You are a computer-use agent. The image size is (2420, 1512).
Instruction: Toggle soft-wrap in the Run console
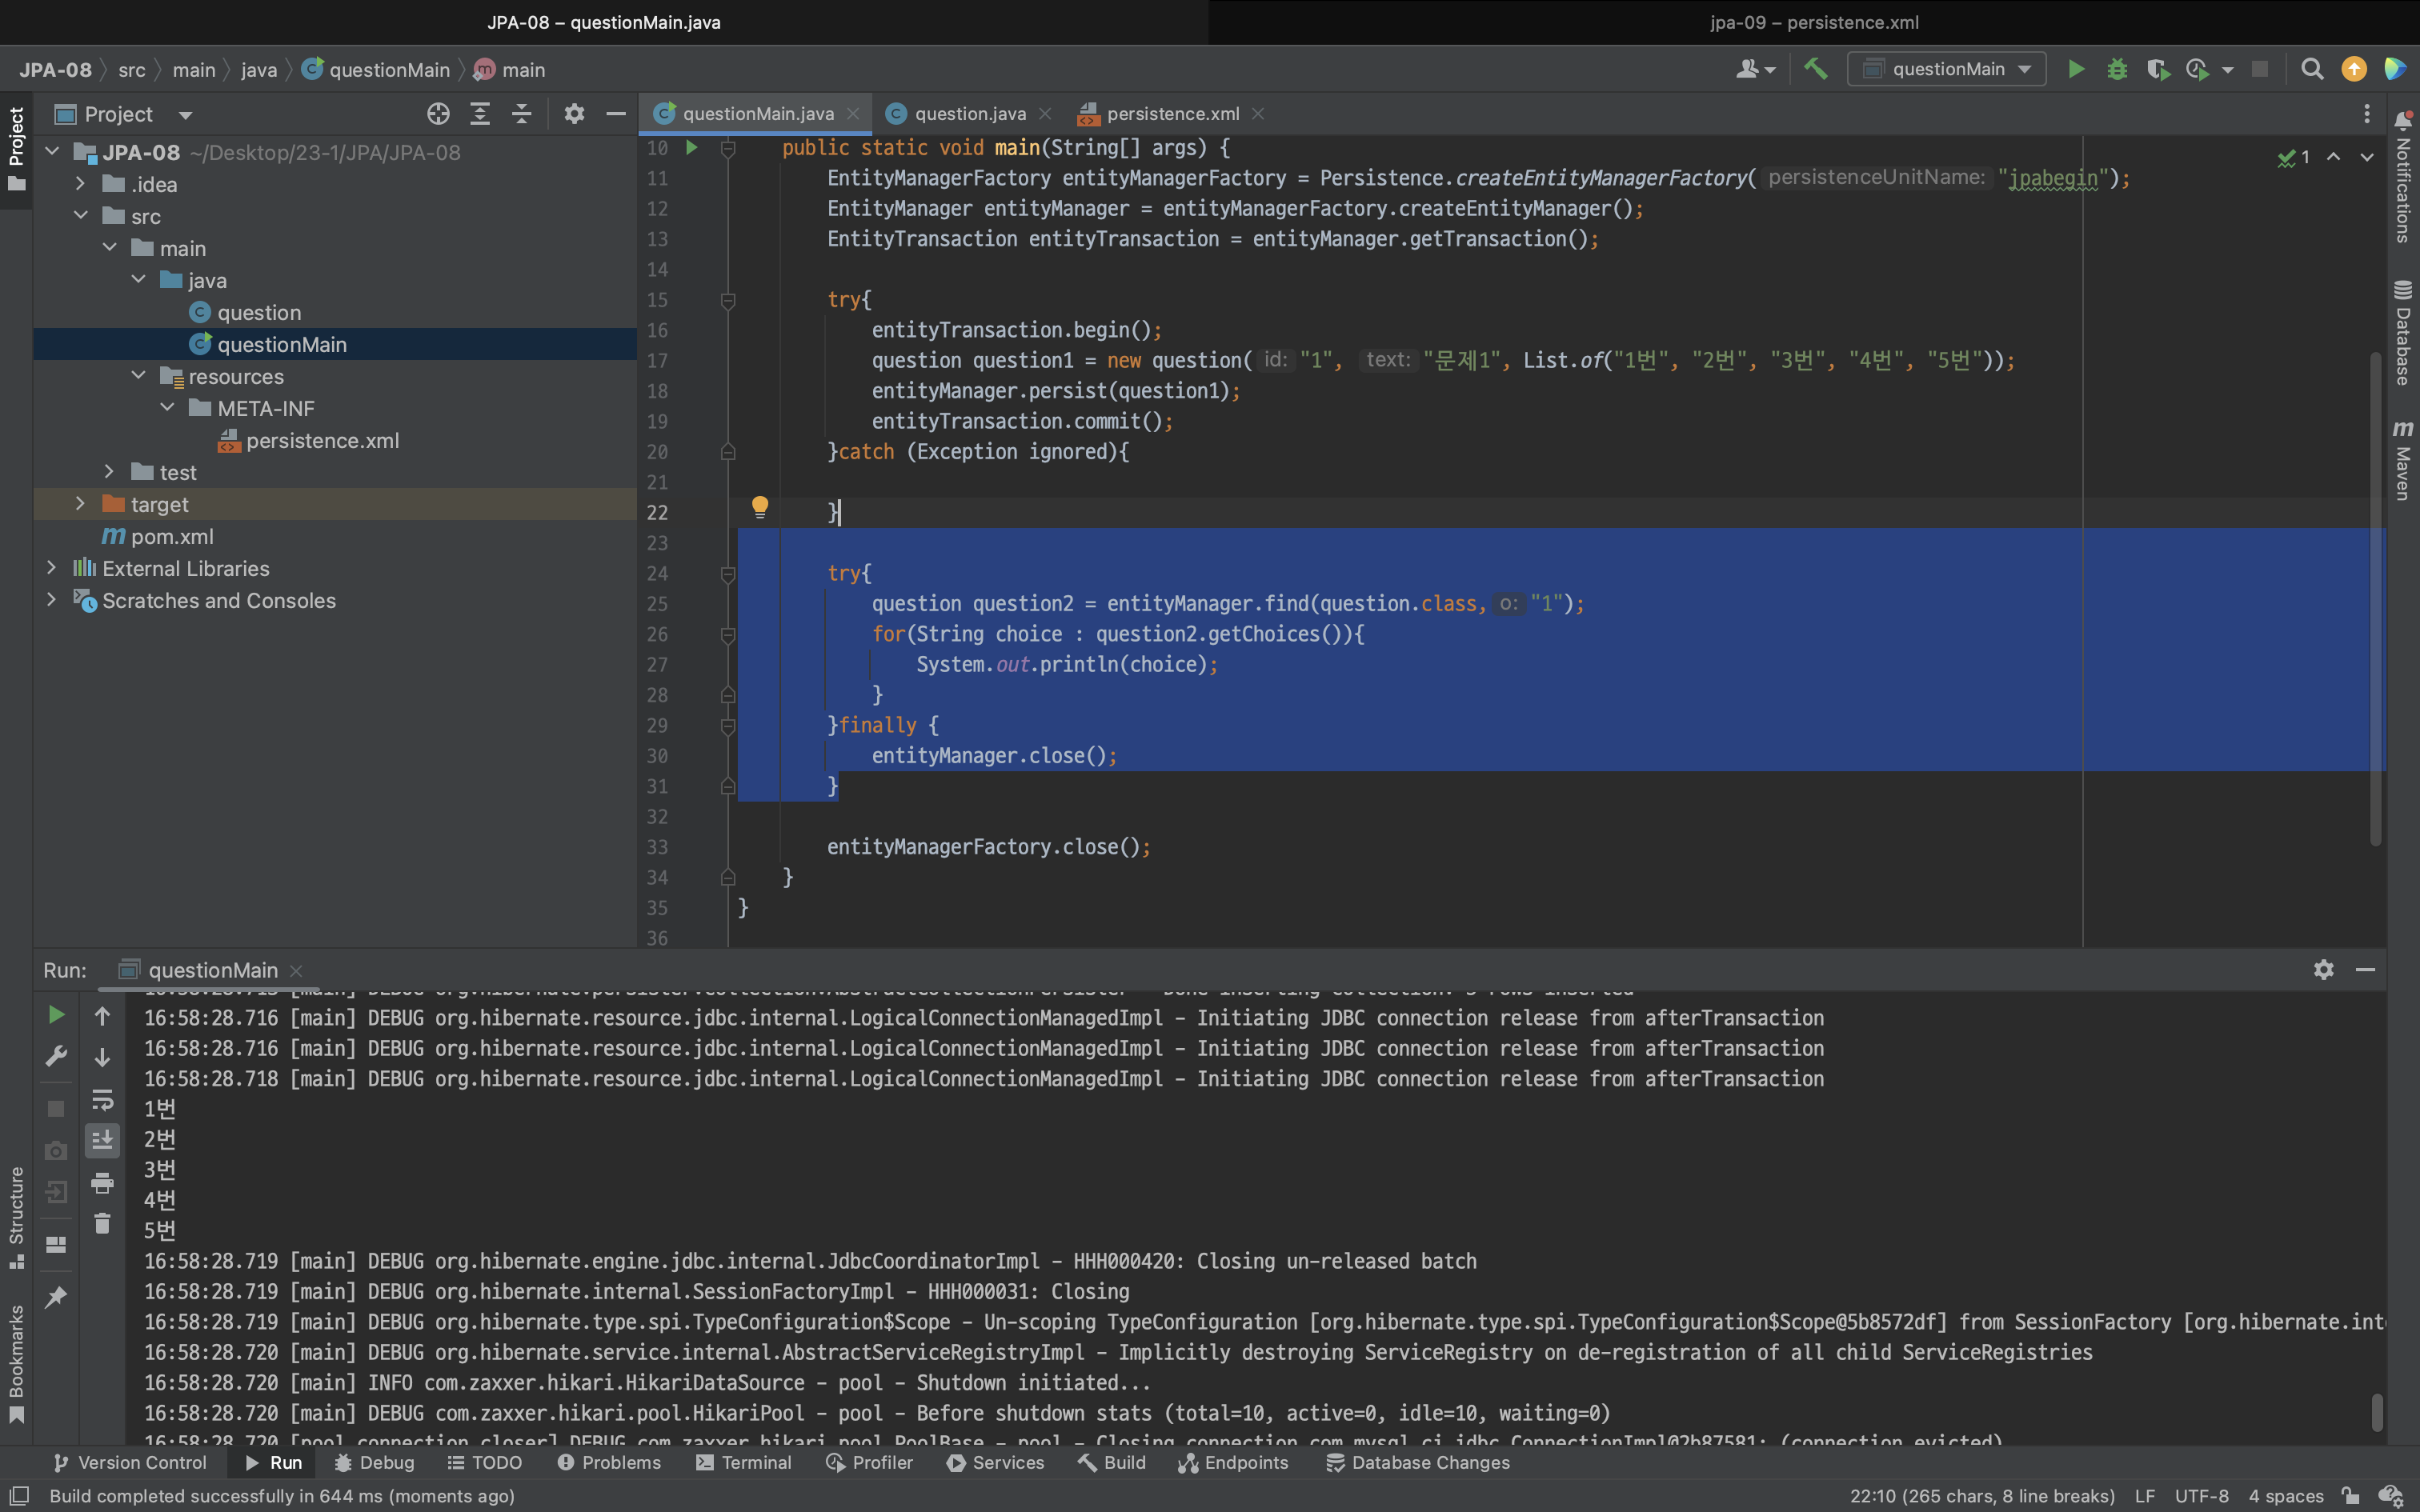coord(102,1100)
